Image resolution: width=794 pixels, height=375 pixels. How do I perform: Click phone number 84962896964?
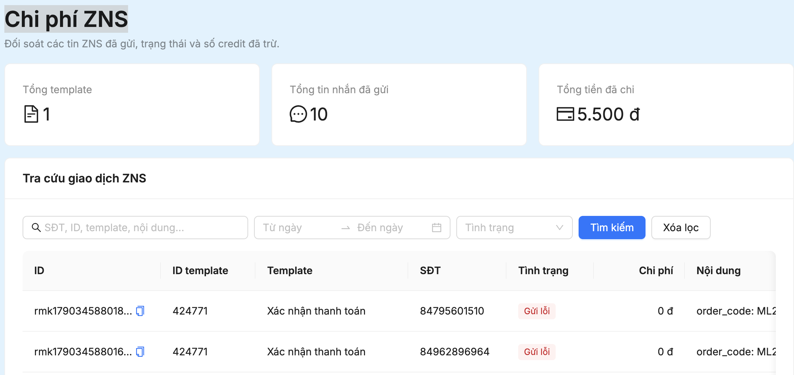(x=454, y=352)
